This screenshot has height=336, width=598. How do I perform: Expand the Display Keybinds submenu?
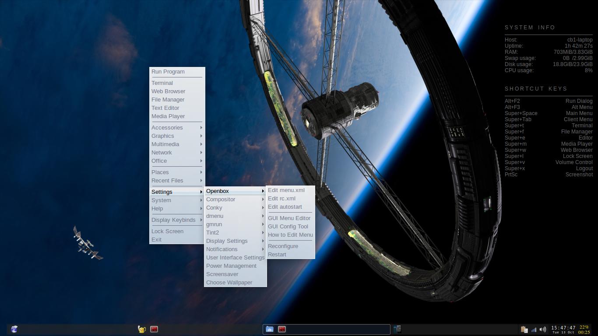click(x=177, y=220)
